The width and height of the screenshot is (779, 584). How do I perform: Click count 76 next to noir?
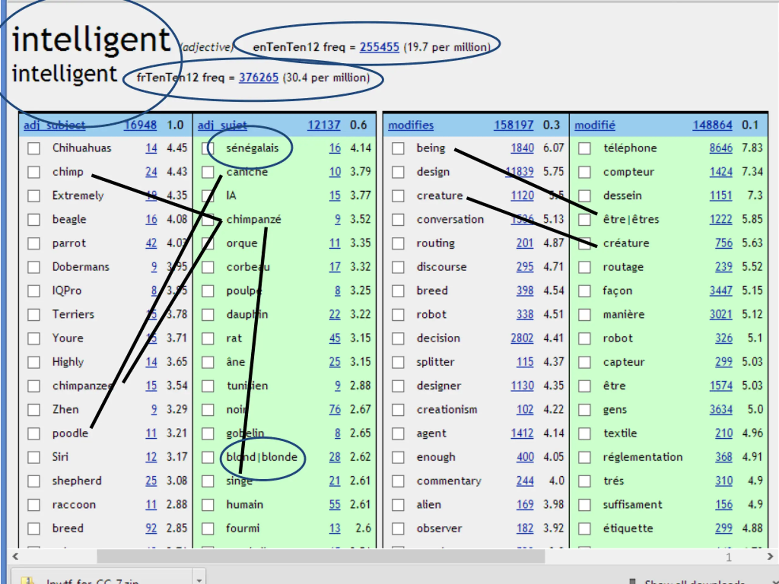(x=334, y=409)
